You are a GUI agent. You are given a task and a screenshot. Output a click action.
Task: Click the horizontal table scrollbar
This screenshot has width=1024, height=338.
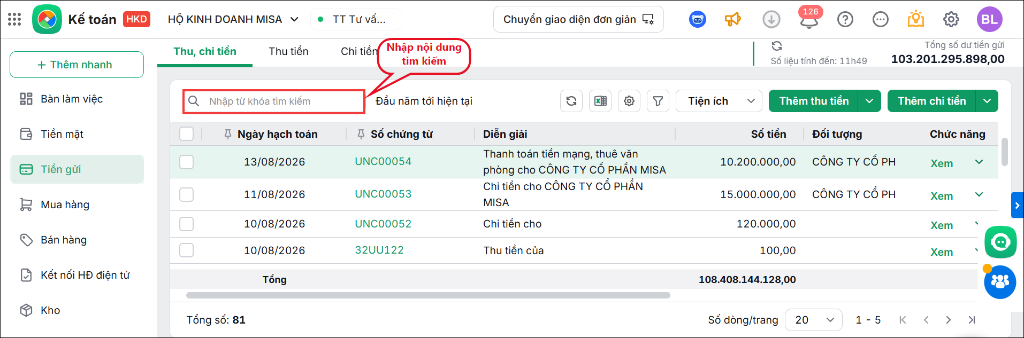point(428,295)
